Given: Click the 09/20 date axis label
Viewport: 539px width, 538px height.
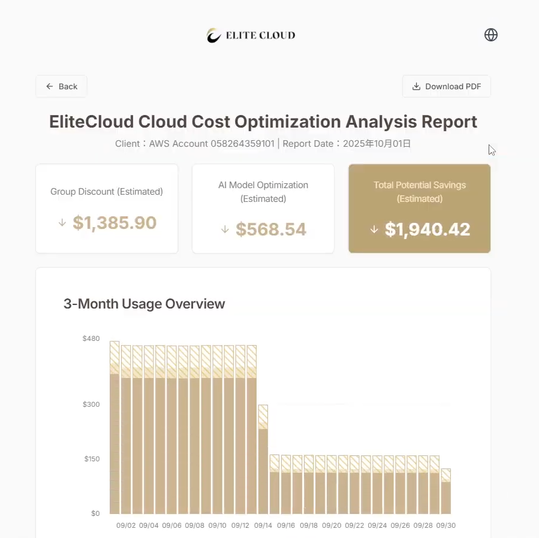Looking at the screenshot, I should [x=332, y=525].
